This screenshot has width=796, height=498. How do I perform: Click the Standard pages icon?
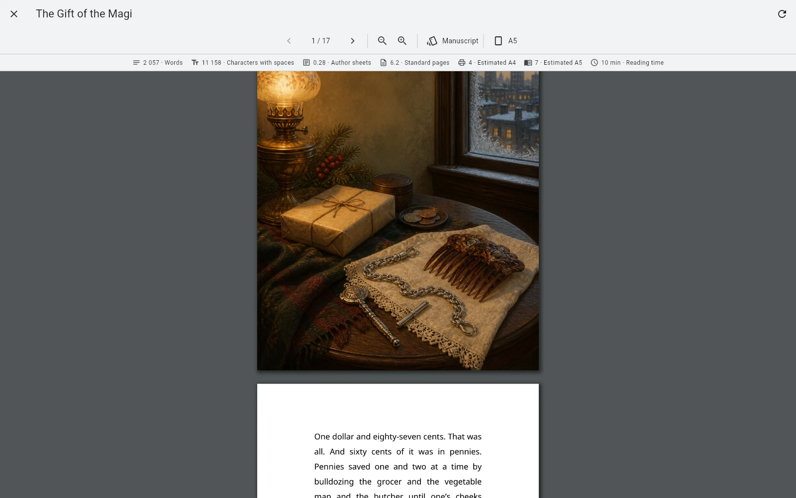pos(384,63)
